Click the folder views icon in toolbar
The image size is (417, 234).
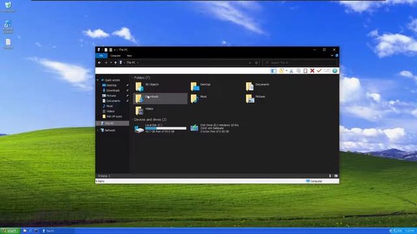click(281, 71)
